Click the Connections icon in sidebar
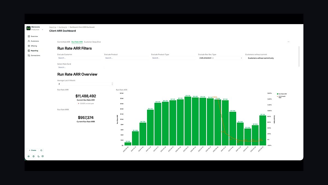328x185 pixels. click(29, 55)
